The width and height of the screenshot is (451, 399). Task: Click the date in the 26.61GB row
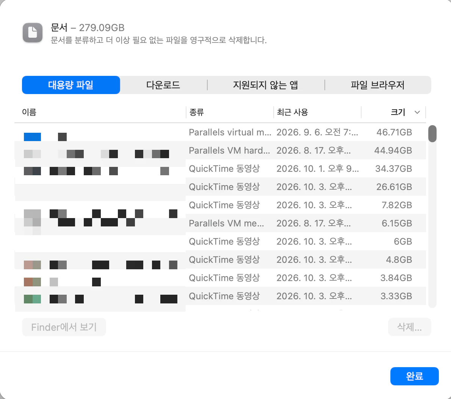(x=314, y=187)
